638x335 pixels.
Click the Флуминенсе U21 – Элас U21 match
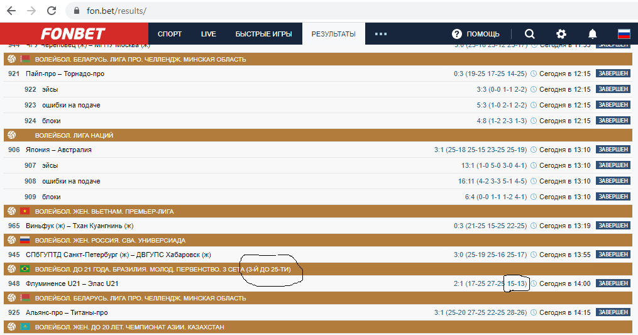pos(72,283)
